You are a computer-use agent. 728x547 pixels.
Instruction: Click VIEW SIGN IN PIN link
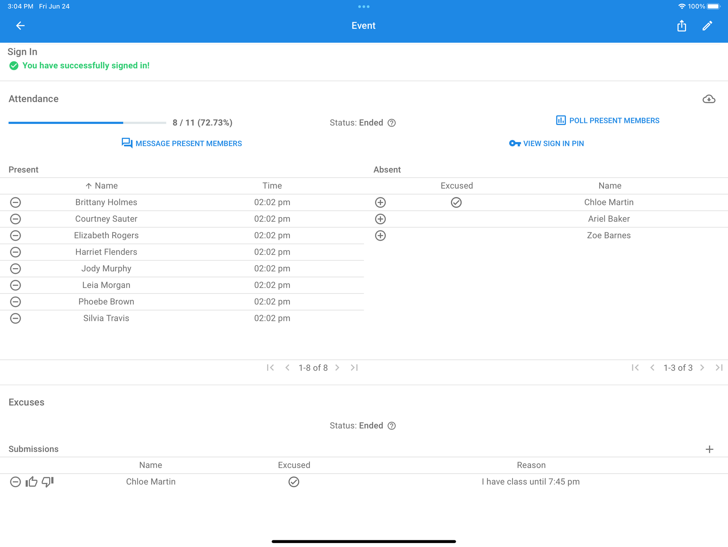click(x=546, y=144)
